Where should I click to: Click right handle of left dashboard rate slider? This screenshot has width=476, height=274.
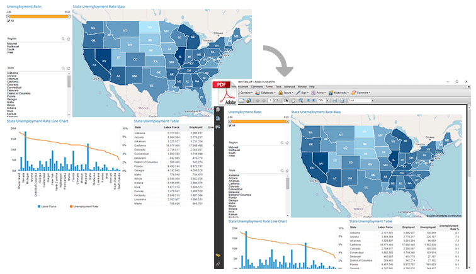(69, 17)
